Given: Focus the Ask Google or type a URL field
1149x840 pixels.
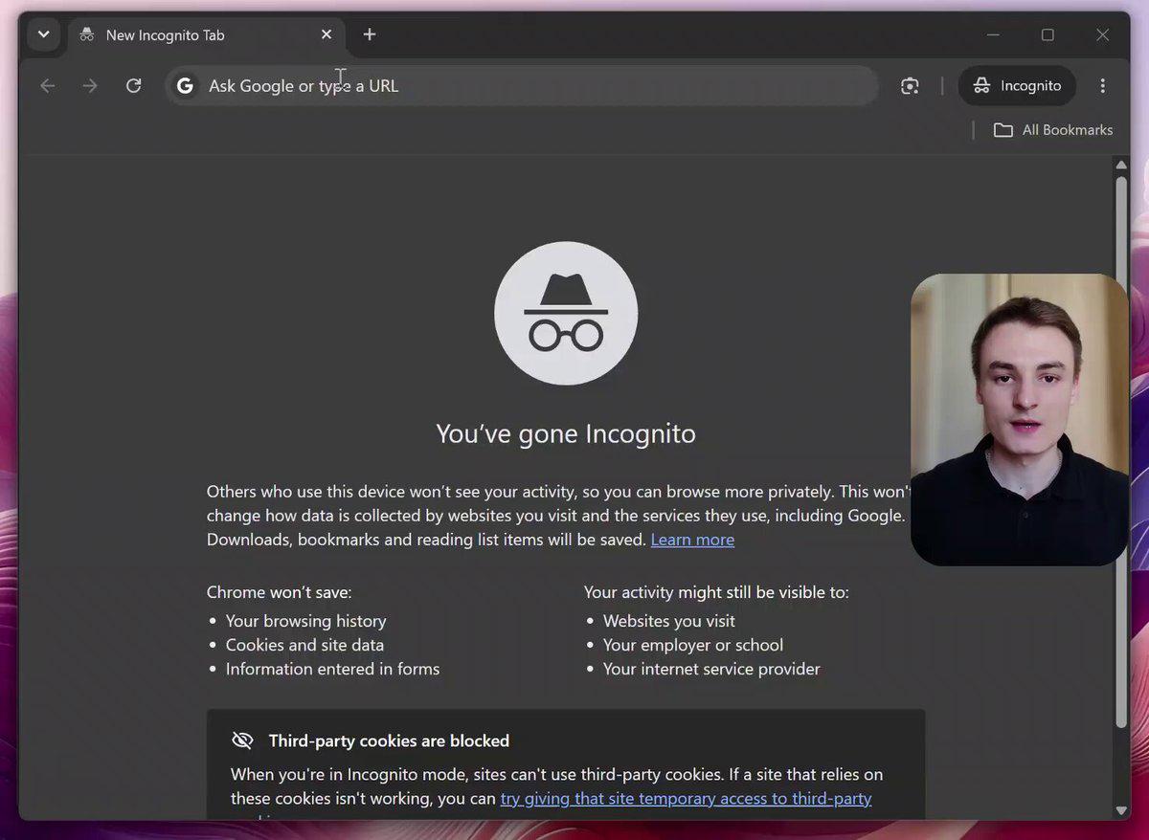Looking at the screenshot, I should click(522, 86).
